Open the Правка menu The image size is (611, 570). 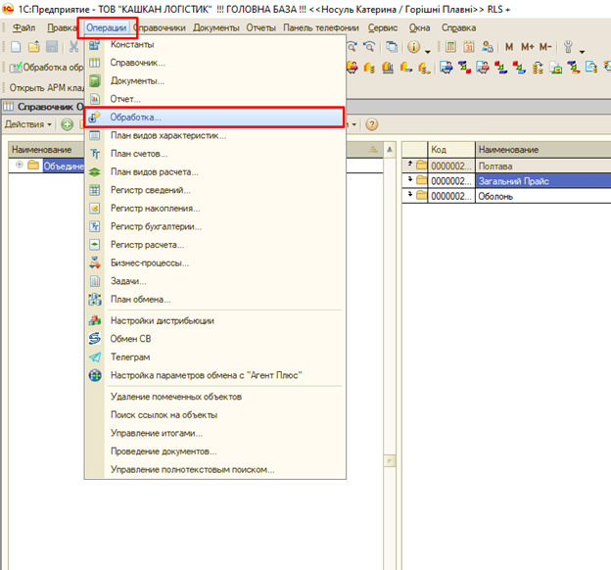(x=62, y=27)
